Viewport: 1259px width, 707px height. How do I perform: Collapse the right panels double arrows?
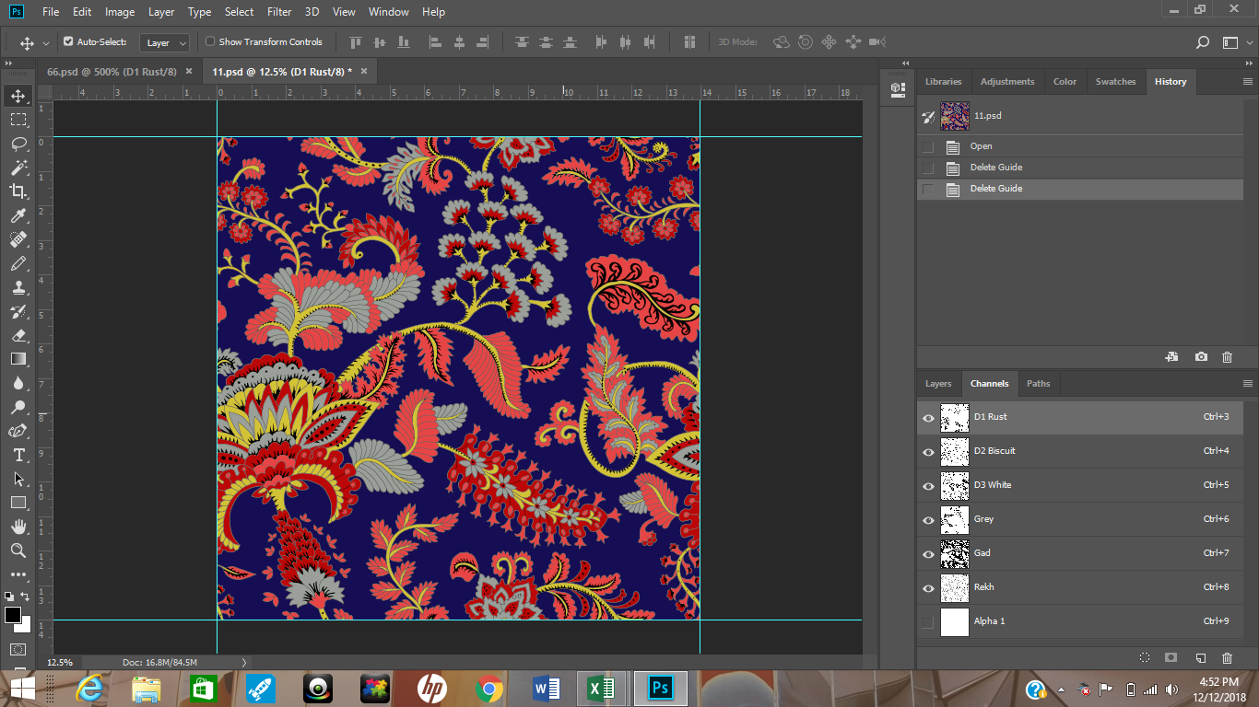[1249, 63]
